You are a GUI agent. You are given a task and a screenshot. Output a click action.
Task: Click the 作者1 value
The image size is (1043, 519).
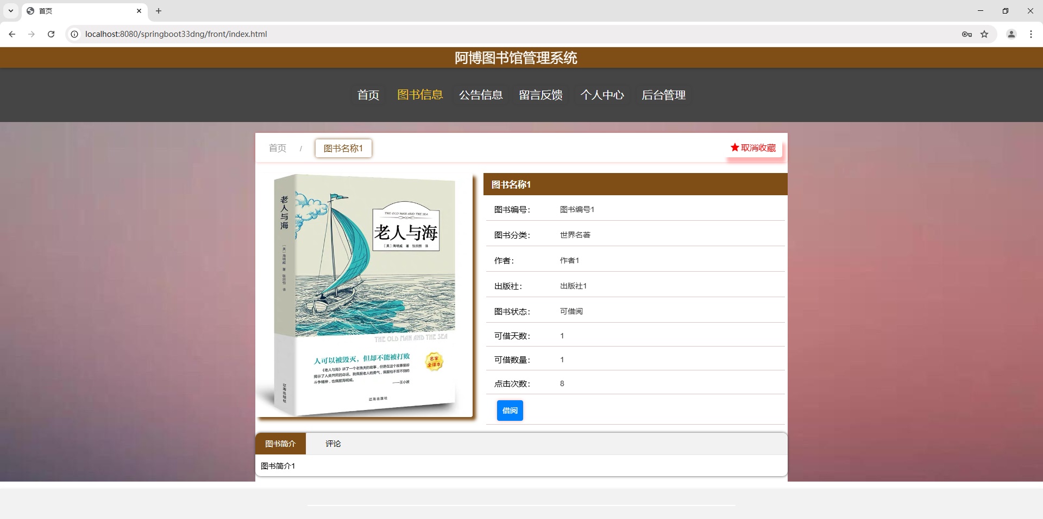[x=569, y=260]
